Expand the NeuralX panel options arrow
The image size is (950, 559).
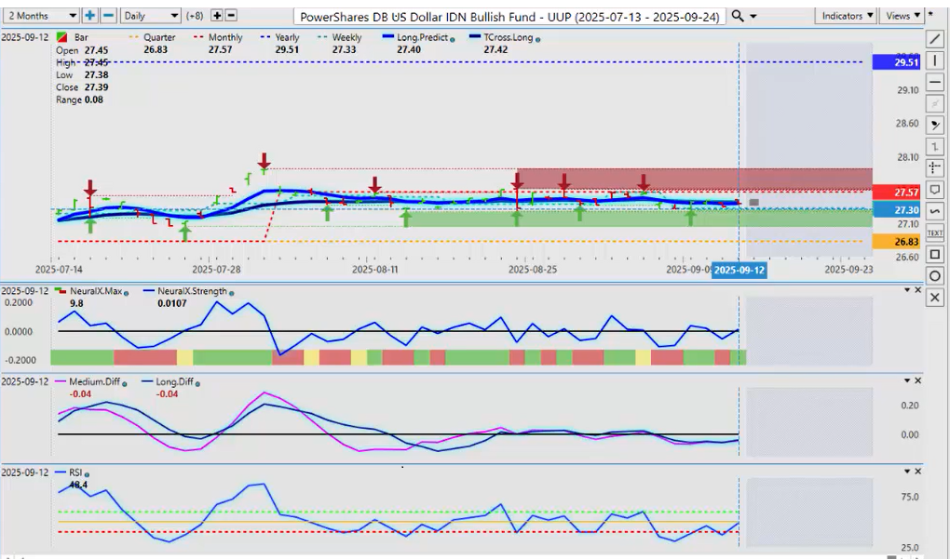point(907,291)
